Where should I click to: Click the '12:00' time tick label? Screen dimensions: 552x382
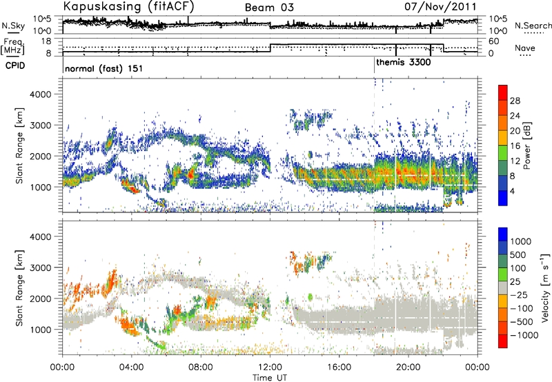point(270,368)
